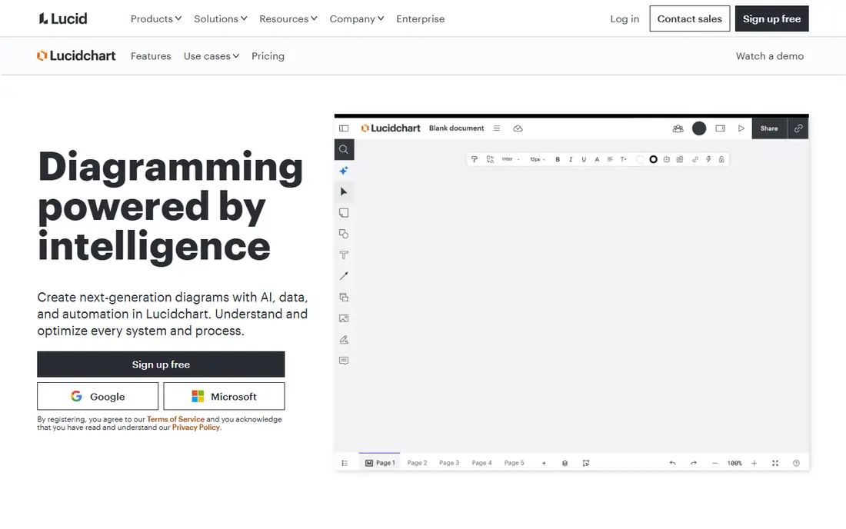The image size is (846, 529).
Task: Click the Contact sales button
Action: coord(690,19)
